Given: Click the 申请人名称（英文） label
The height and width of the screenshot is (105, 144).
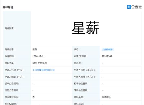Looking at the screenshot, I should (84, 70).
